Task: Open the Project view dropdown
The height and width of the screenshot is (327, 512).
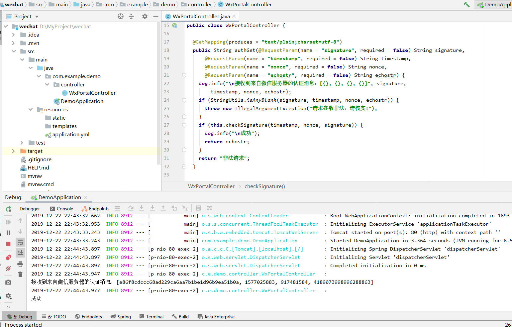Action: [37, 17]
